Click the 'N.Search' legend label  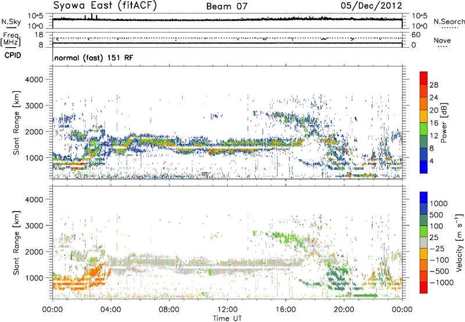449,22
